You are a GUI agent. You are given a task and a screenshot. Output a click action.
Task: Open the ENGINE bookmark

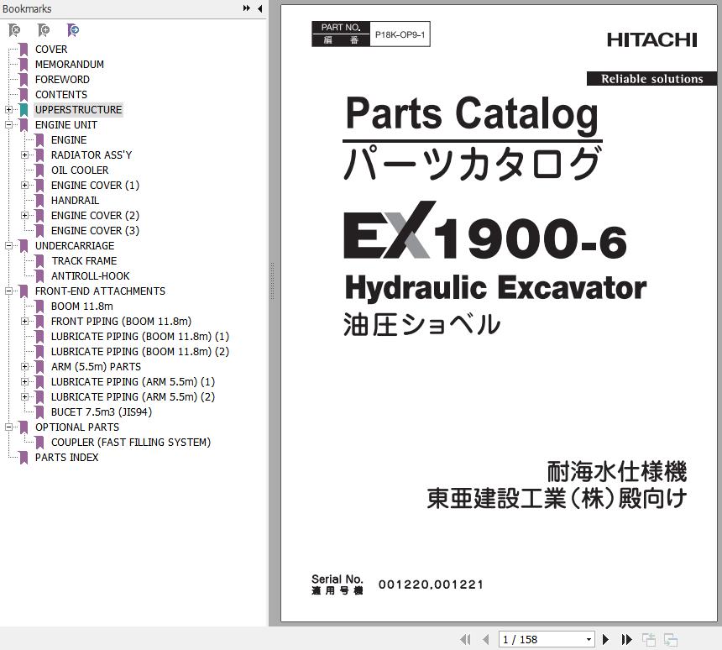[x=69, y=140]
